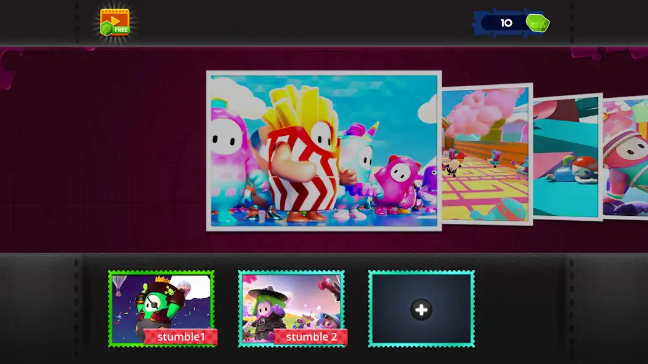The height and width of the screenshot is (364, 648).
Task: Tap the free gems video reward icon
Action: pyautogui.click(x=115, y=22)
